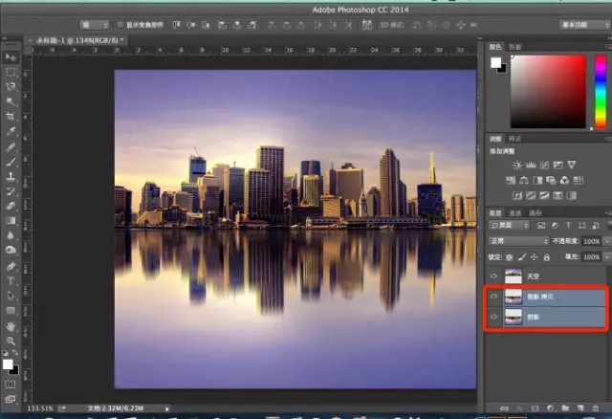This screenshot has height=419, width=612.
Task: Click the red color picker field
Action: click(548, 91)
